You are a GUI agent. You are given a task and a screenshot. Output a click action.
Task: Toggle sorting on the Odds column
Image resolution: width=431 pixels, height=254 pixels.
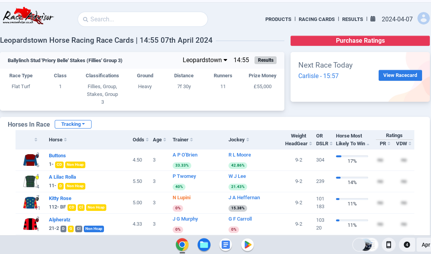click(147, 139)
